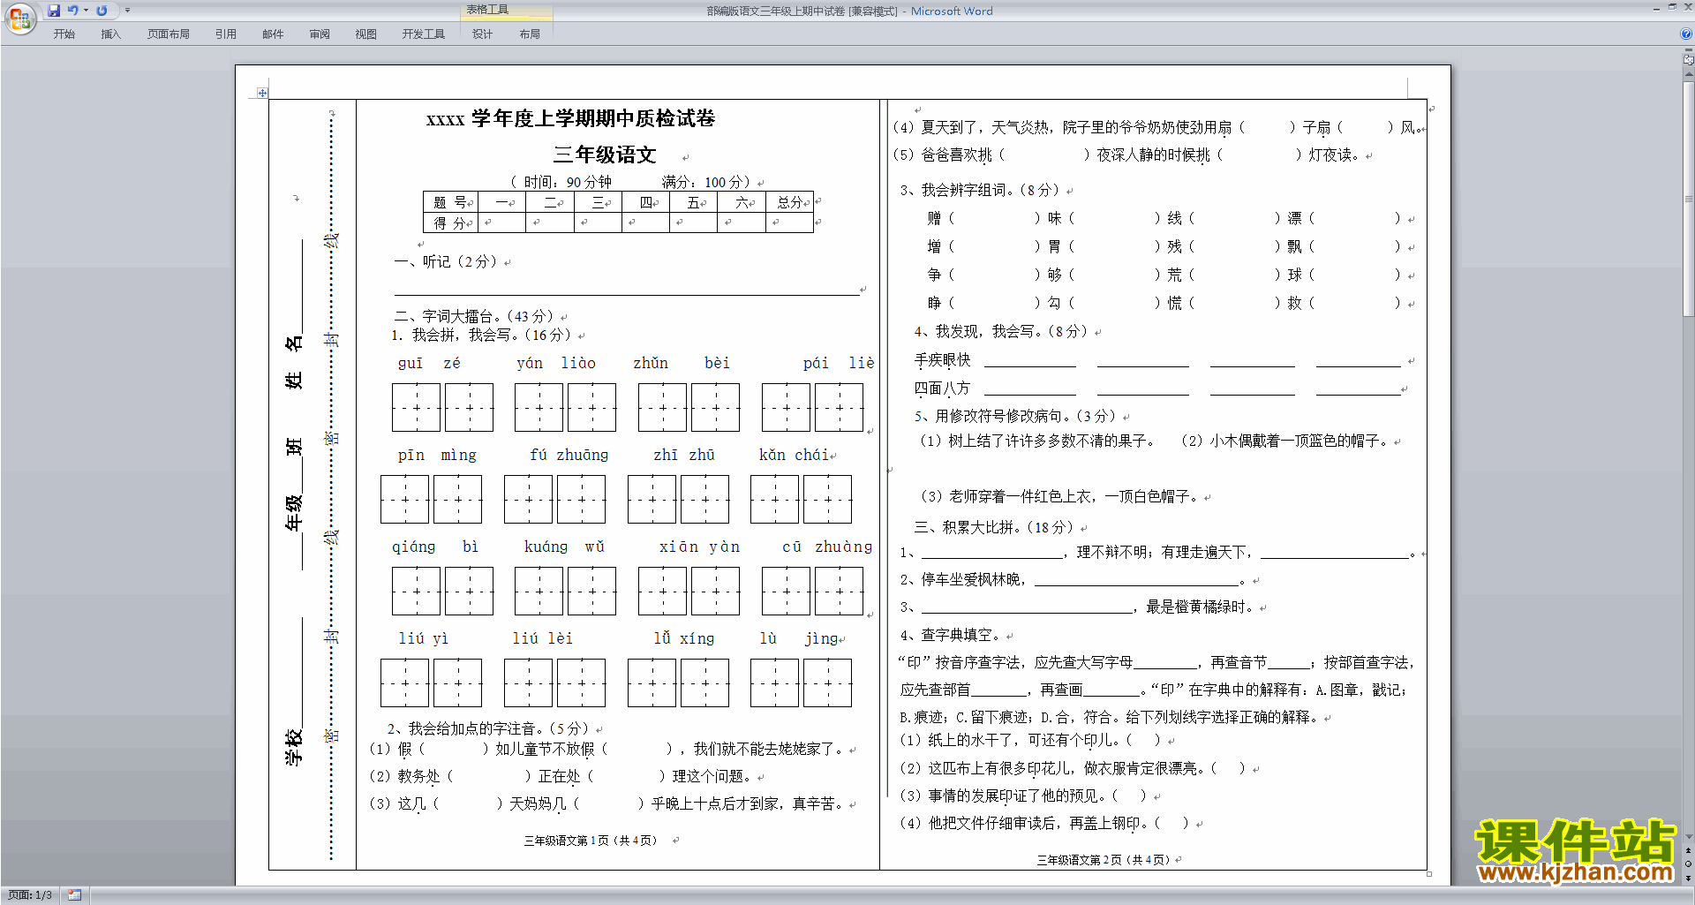
Task: Open the 引用 ribbon tab
Action: (x=225, y=34)
